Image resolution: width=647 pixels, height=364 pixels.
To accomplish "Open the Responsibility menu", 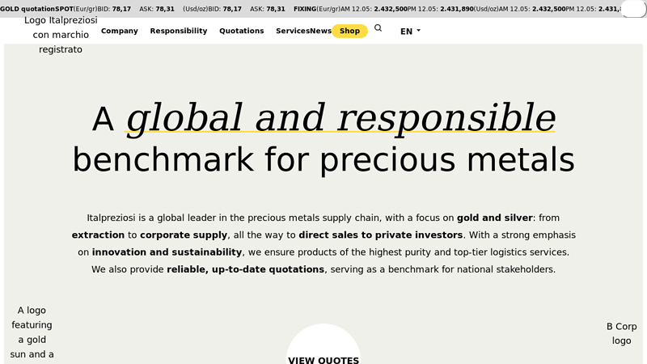I will (x=178, y=31).
